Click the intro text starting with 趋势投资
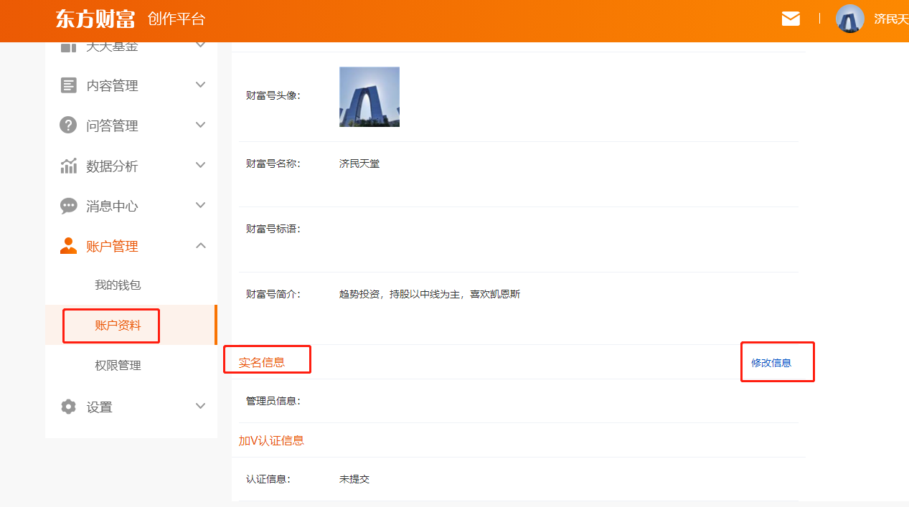Screen dimensions: 909x507 [430, 294]
